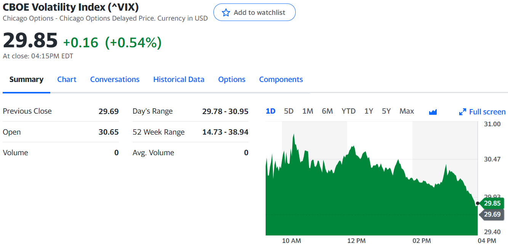Switch chart range to 6M
508x246 pixels.
pyautogui.click(x=327, y=111)
